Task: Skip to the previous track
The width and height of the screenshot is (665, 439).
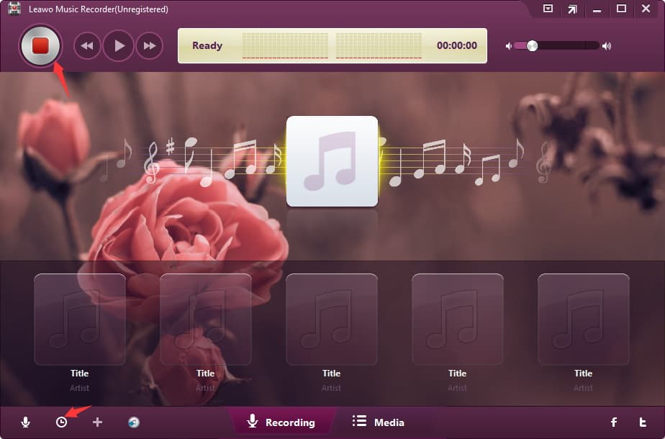Action: point(87,46)
